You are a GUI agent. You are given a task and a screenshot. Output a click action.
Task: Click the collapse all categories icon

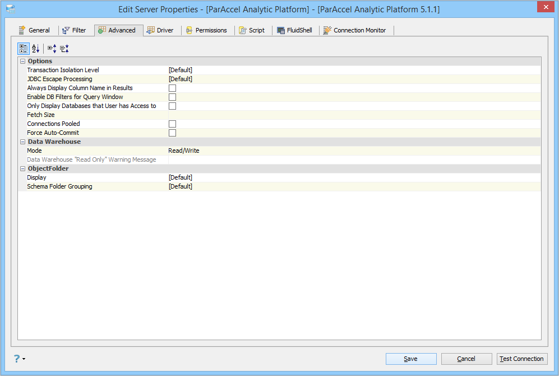[64, 48]
